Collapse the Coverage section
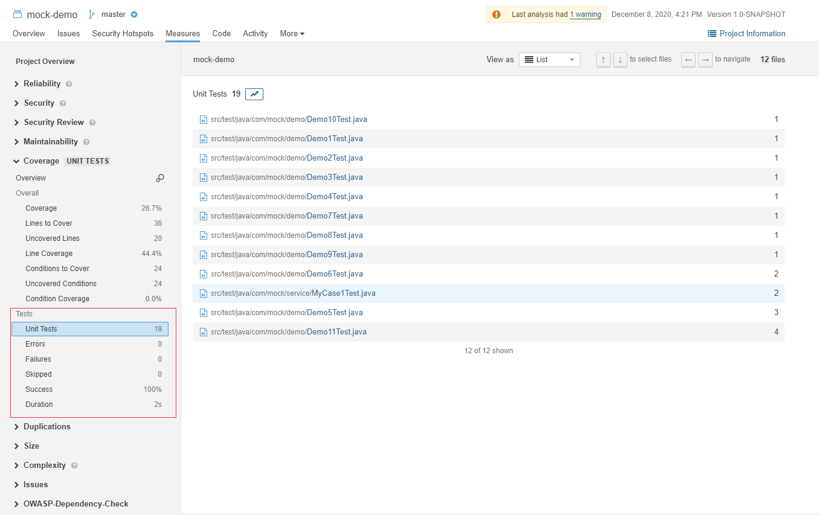 click(x=37, y=161)
